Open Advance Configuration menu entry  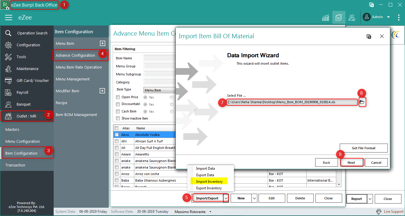pyautogui.click(x=75, y=55)
